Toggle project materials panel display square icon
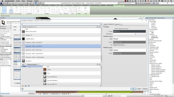174x97 pixels. 98,27
